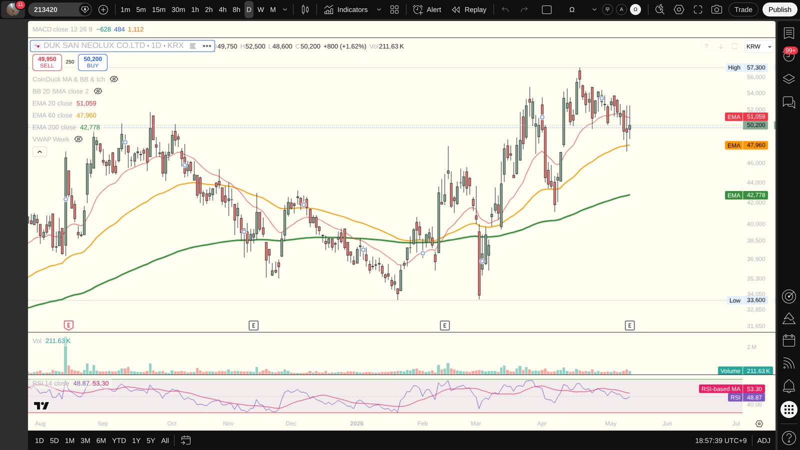Switch range to YTD

coord(119,440)
